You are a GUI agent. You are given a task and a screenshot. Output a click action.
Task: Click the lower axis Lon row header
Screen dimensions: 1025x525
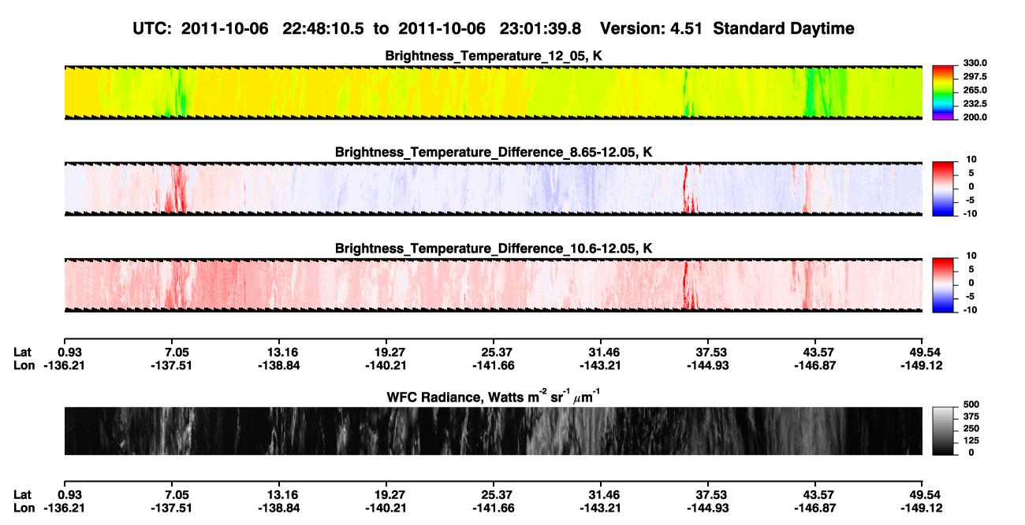click(x=24, y=508)
